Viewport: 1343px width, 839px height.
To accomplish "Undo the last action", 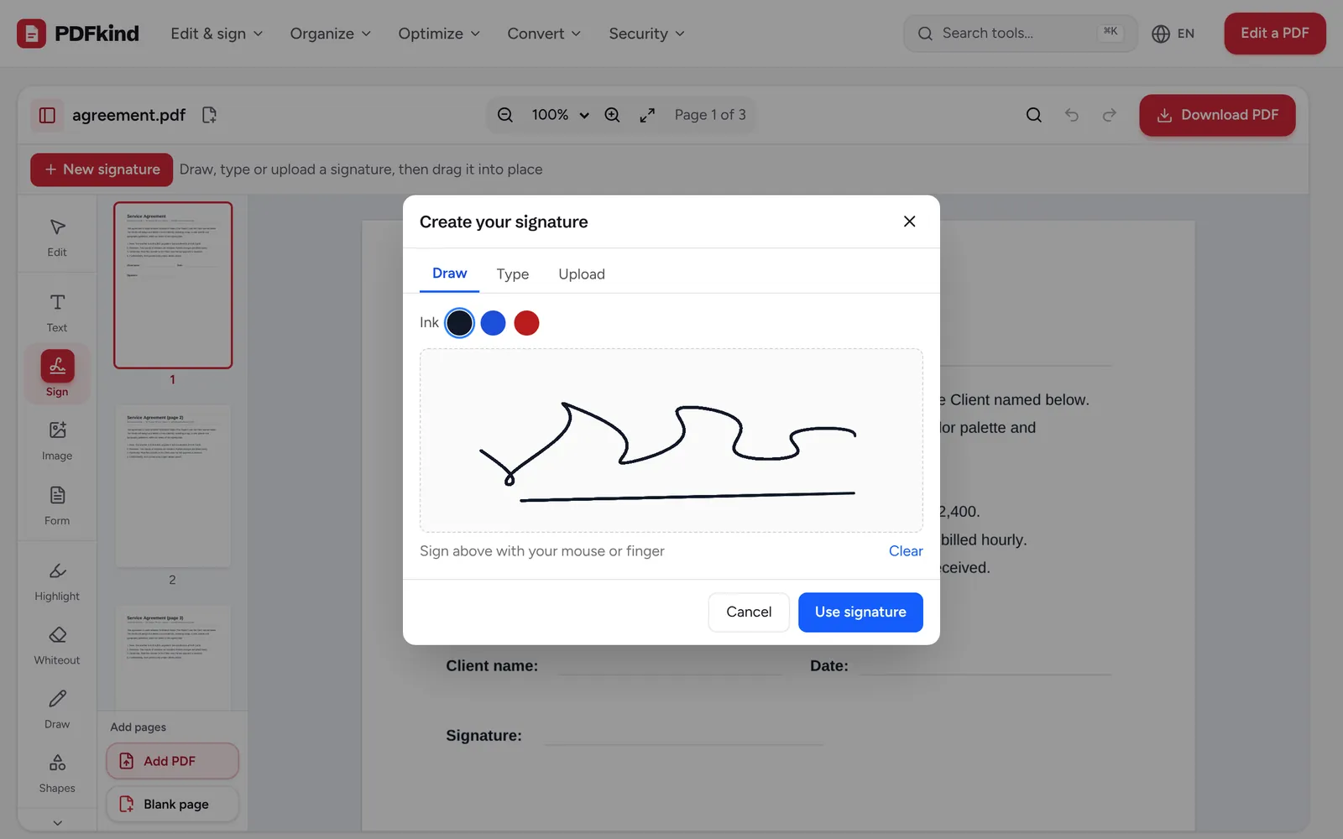I will [x=1072, y=115].
